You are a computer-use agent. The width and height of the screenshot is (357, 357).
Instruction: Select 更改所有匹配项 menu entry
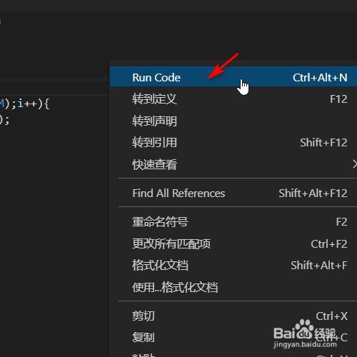coord(233,243)
